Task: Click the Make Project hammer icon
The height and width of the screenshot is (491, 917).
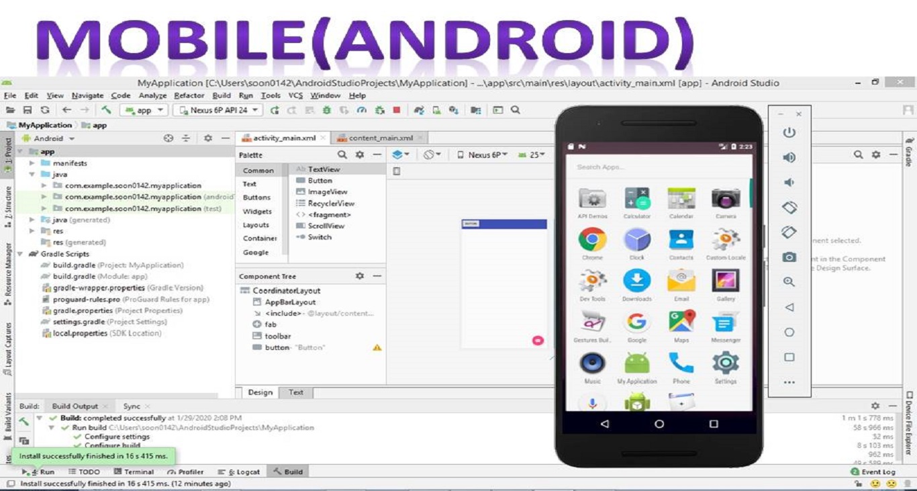Action: (106, 110)
